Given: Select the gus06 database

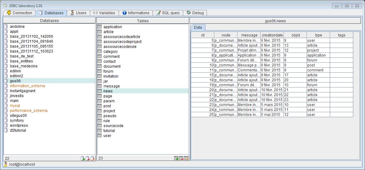Looking at the screenshot, I should pyautogui.click(x=49, y=81).
